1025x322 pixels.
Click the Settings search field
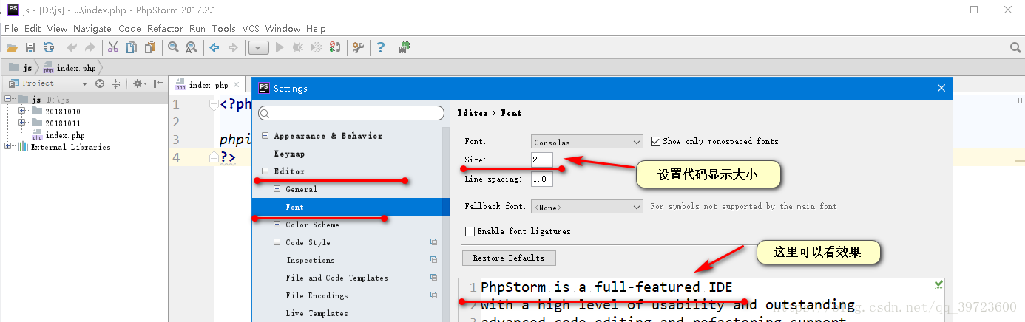point(351,113)
